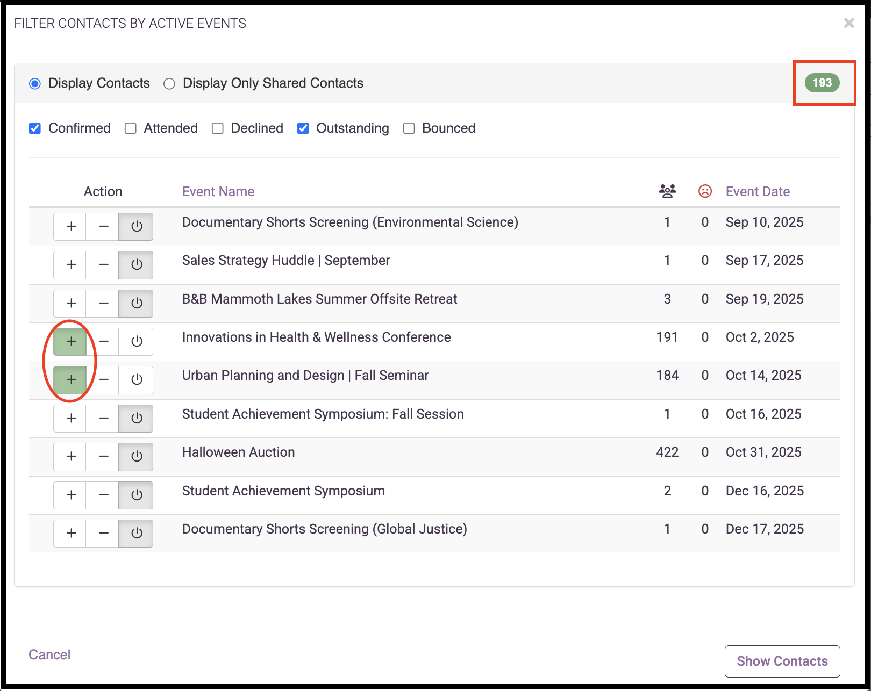Toggle green plus for Innovations in Health & Wellness
The image size is (871, 691).
pyautogui.click(x=70, y=341)
